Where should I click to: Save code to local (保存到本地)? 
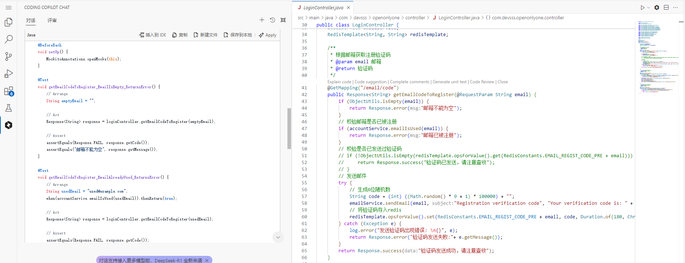coord(238,35)
